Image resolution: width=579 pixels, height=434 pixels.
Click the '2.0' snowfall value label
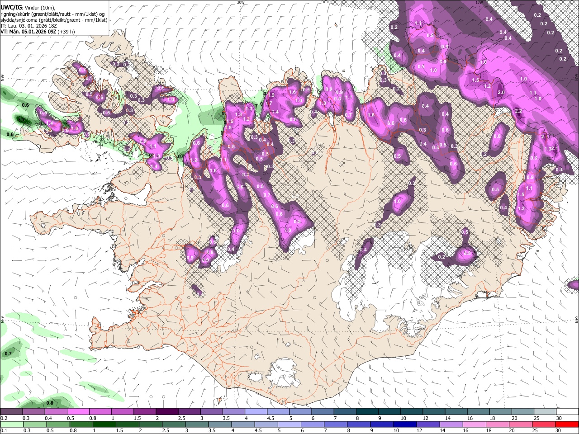(x=501, y=92)
